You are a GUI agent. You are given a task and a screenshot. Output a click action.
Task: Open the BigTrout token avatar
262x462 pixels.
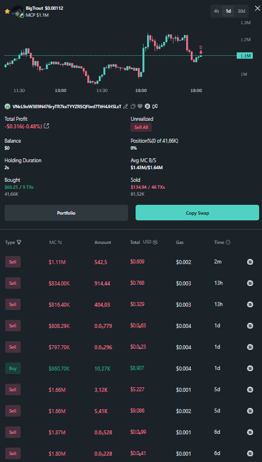coord(18,12)
